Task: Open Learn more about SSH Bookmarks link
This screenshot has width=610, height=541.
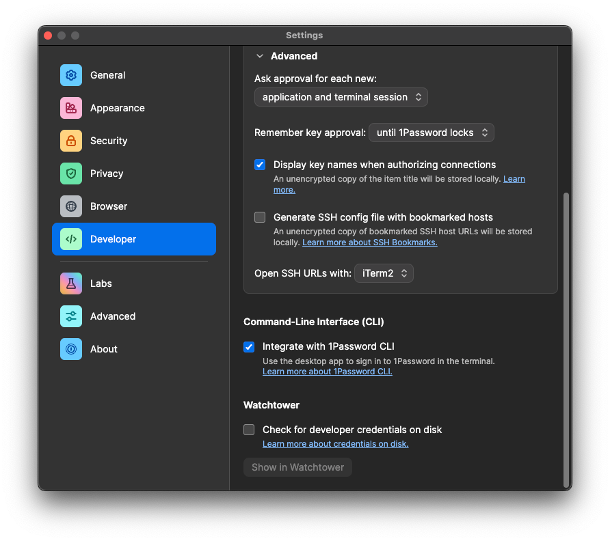Action: pos(369,242)
